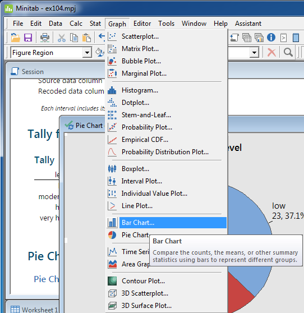This screenshot has width=304, height=313.
Task: Click the 'low 23, 37.1%' slice label
Action: [x=288, y=210]
